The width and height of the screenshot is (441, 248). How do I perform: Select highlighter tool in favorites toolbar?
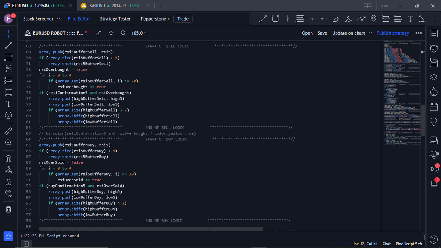349,19
